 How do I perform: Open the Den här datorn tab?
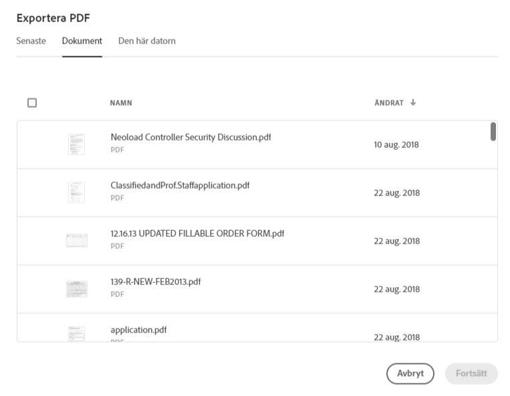click(x=146, y=41)
